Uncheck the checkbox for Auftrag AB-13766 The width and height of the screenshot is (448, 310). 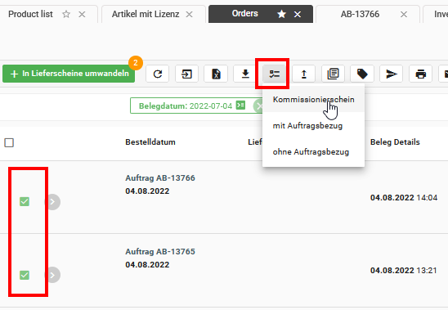(25, 201)
